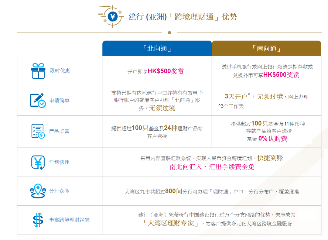The height and width of the screenshot is (240, 328).
Task: Click the dollar arrows icon for 丰富跨境理财经验
Action: (x=38, y=220)
